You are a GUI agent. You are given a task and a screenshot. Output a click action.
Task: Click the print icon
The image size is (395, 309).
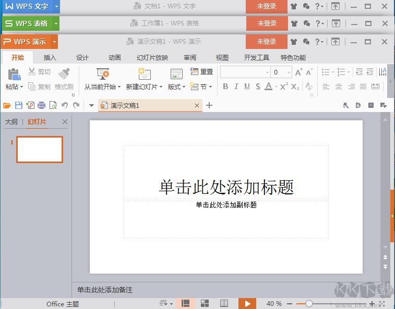tap(41, 105)
